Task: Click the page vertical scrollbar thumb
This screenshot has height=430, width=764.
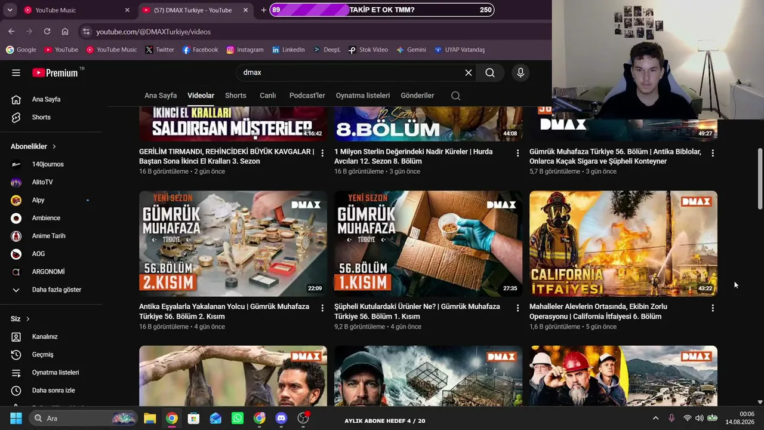Action: tap(760, 179)
